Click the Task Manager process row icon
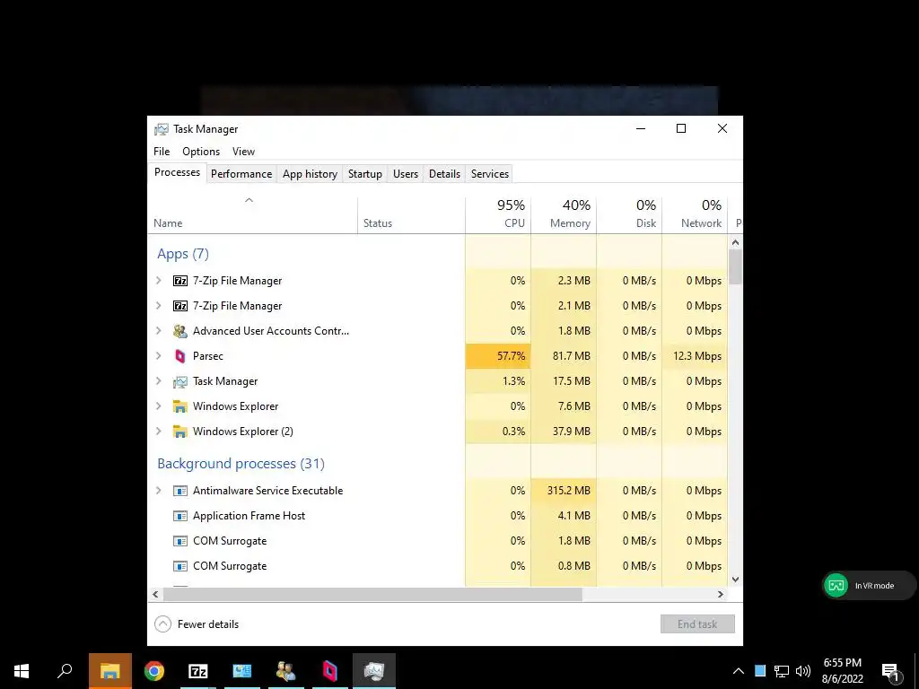Viewport: 919px width, 689px height. point(179,381)
